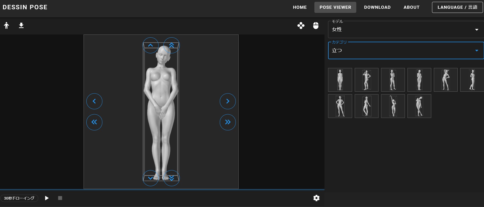Open settings with the gear icon
The image size is (484, 207).
316,198
